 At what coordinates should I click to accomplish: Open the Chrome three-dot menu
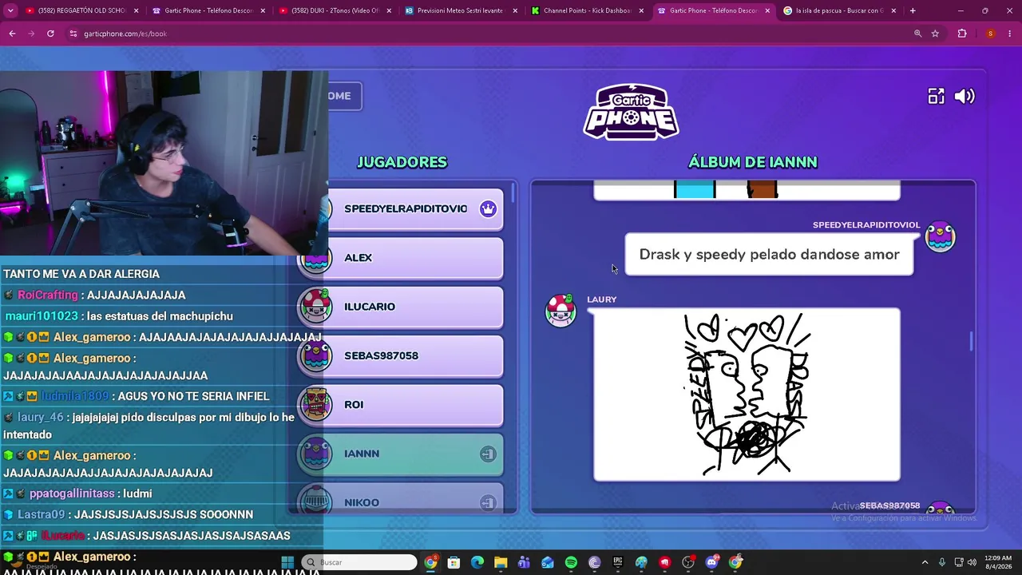pyautogui.click(x=1010, y=34)
